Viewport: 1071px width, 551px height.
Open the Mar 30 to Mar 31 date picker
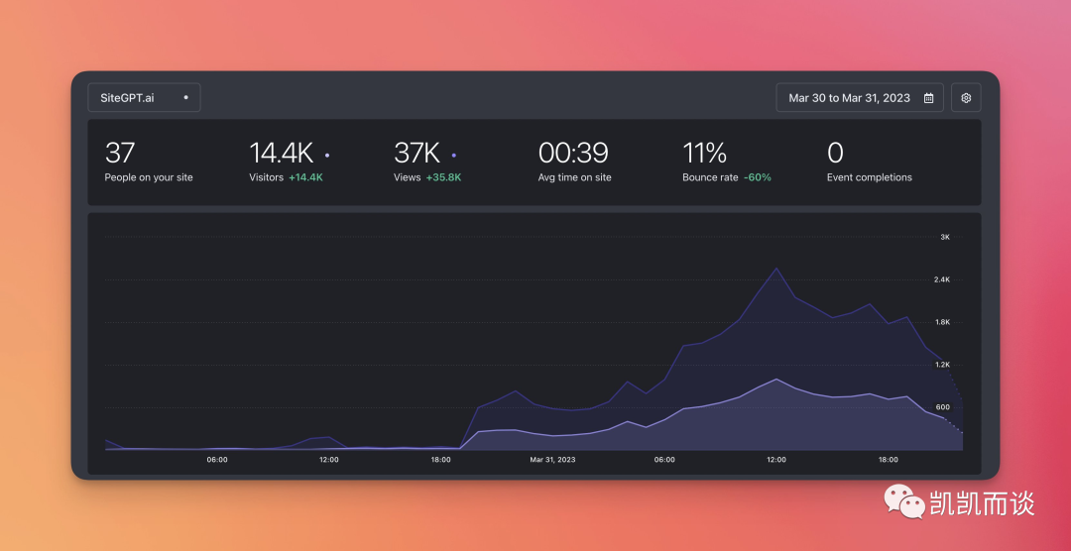pyautogui.click(x=859, y=98)
